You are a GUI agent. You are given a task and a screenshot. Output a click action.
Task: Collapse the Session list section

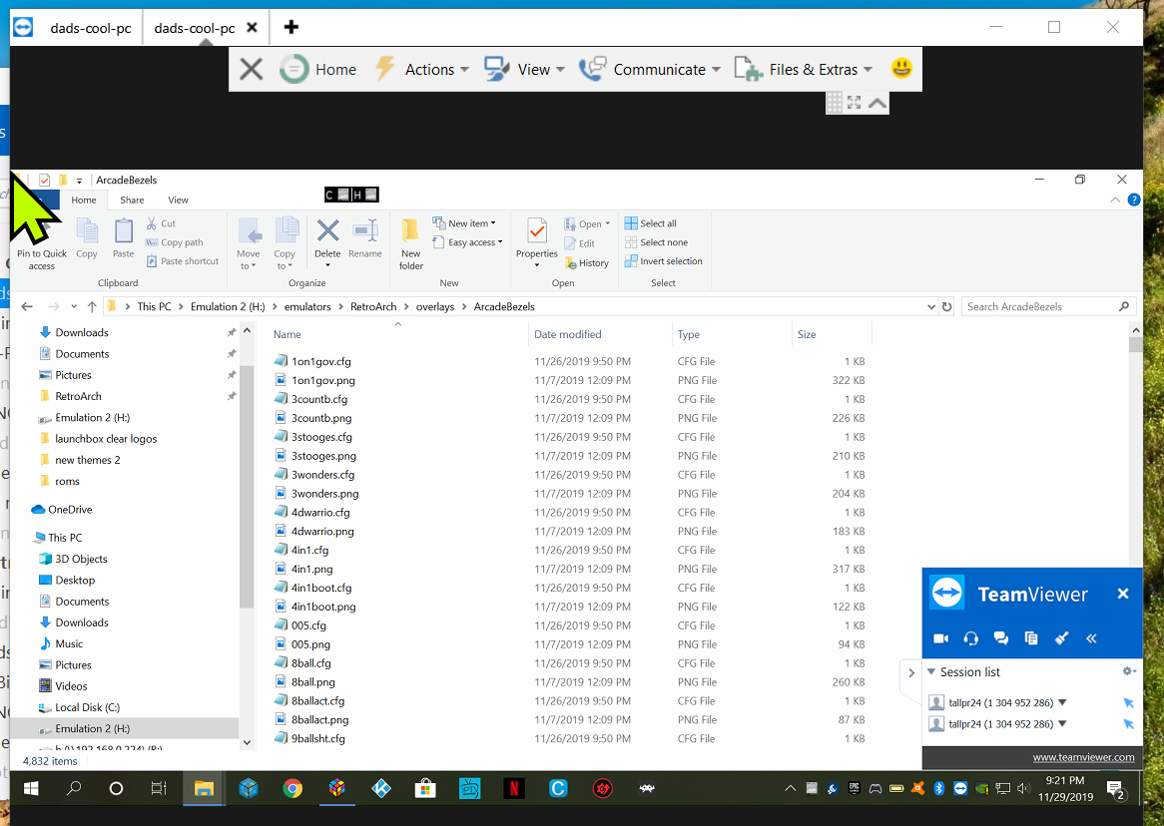(931, 671)
